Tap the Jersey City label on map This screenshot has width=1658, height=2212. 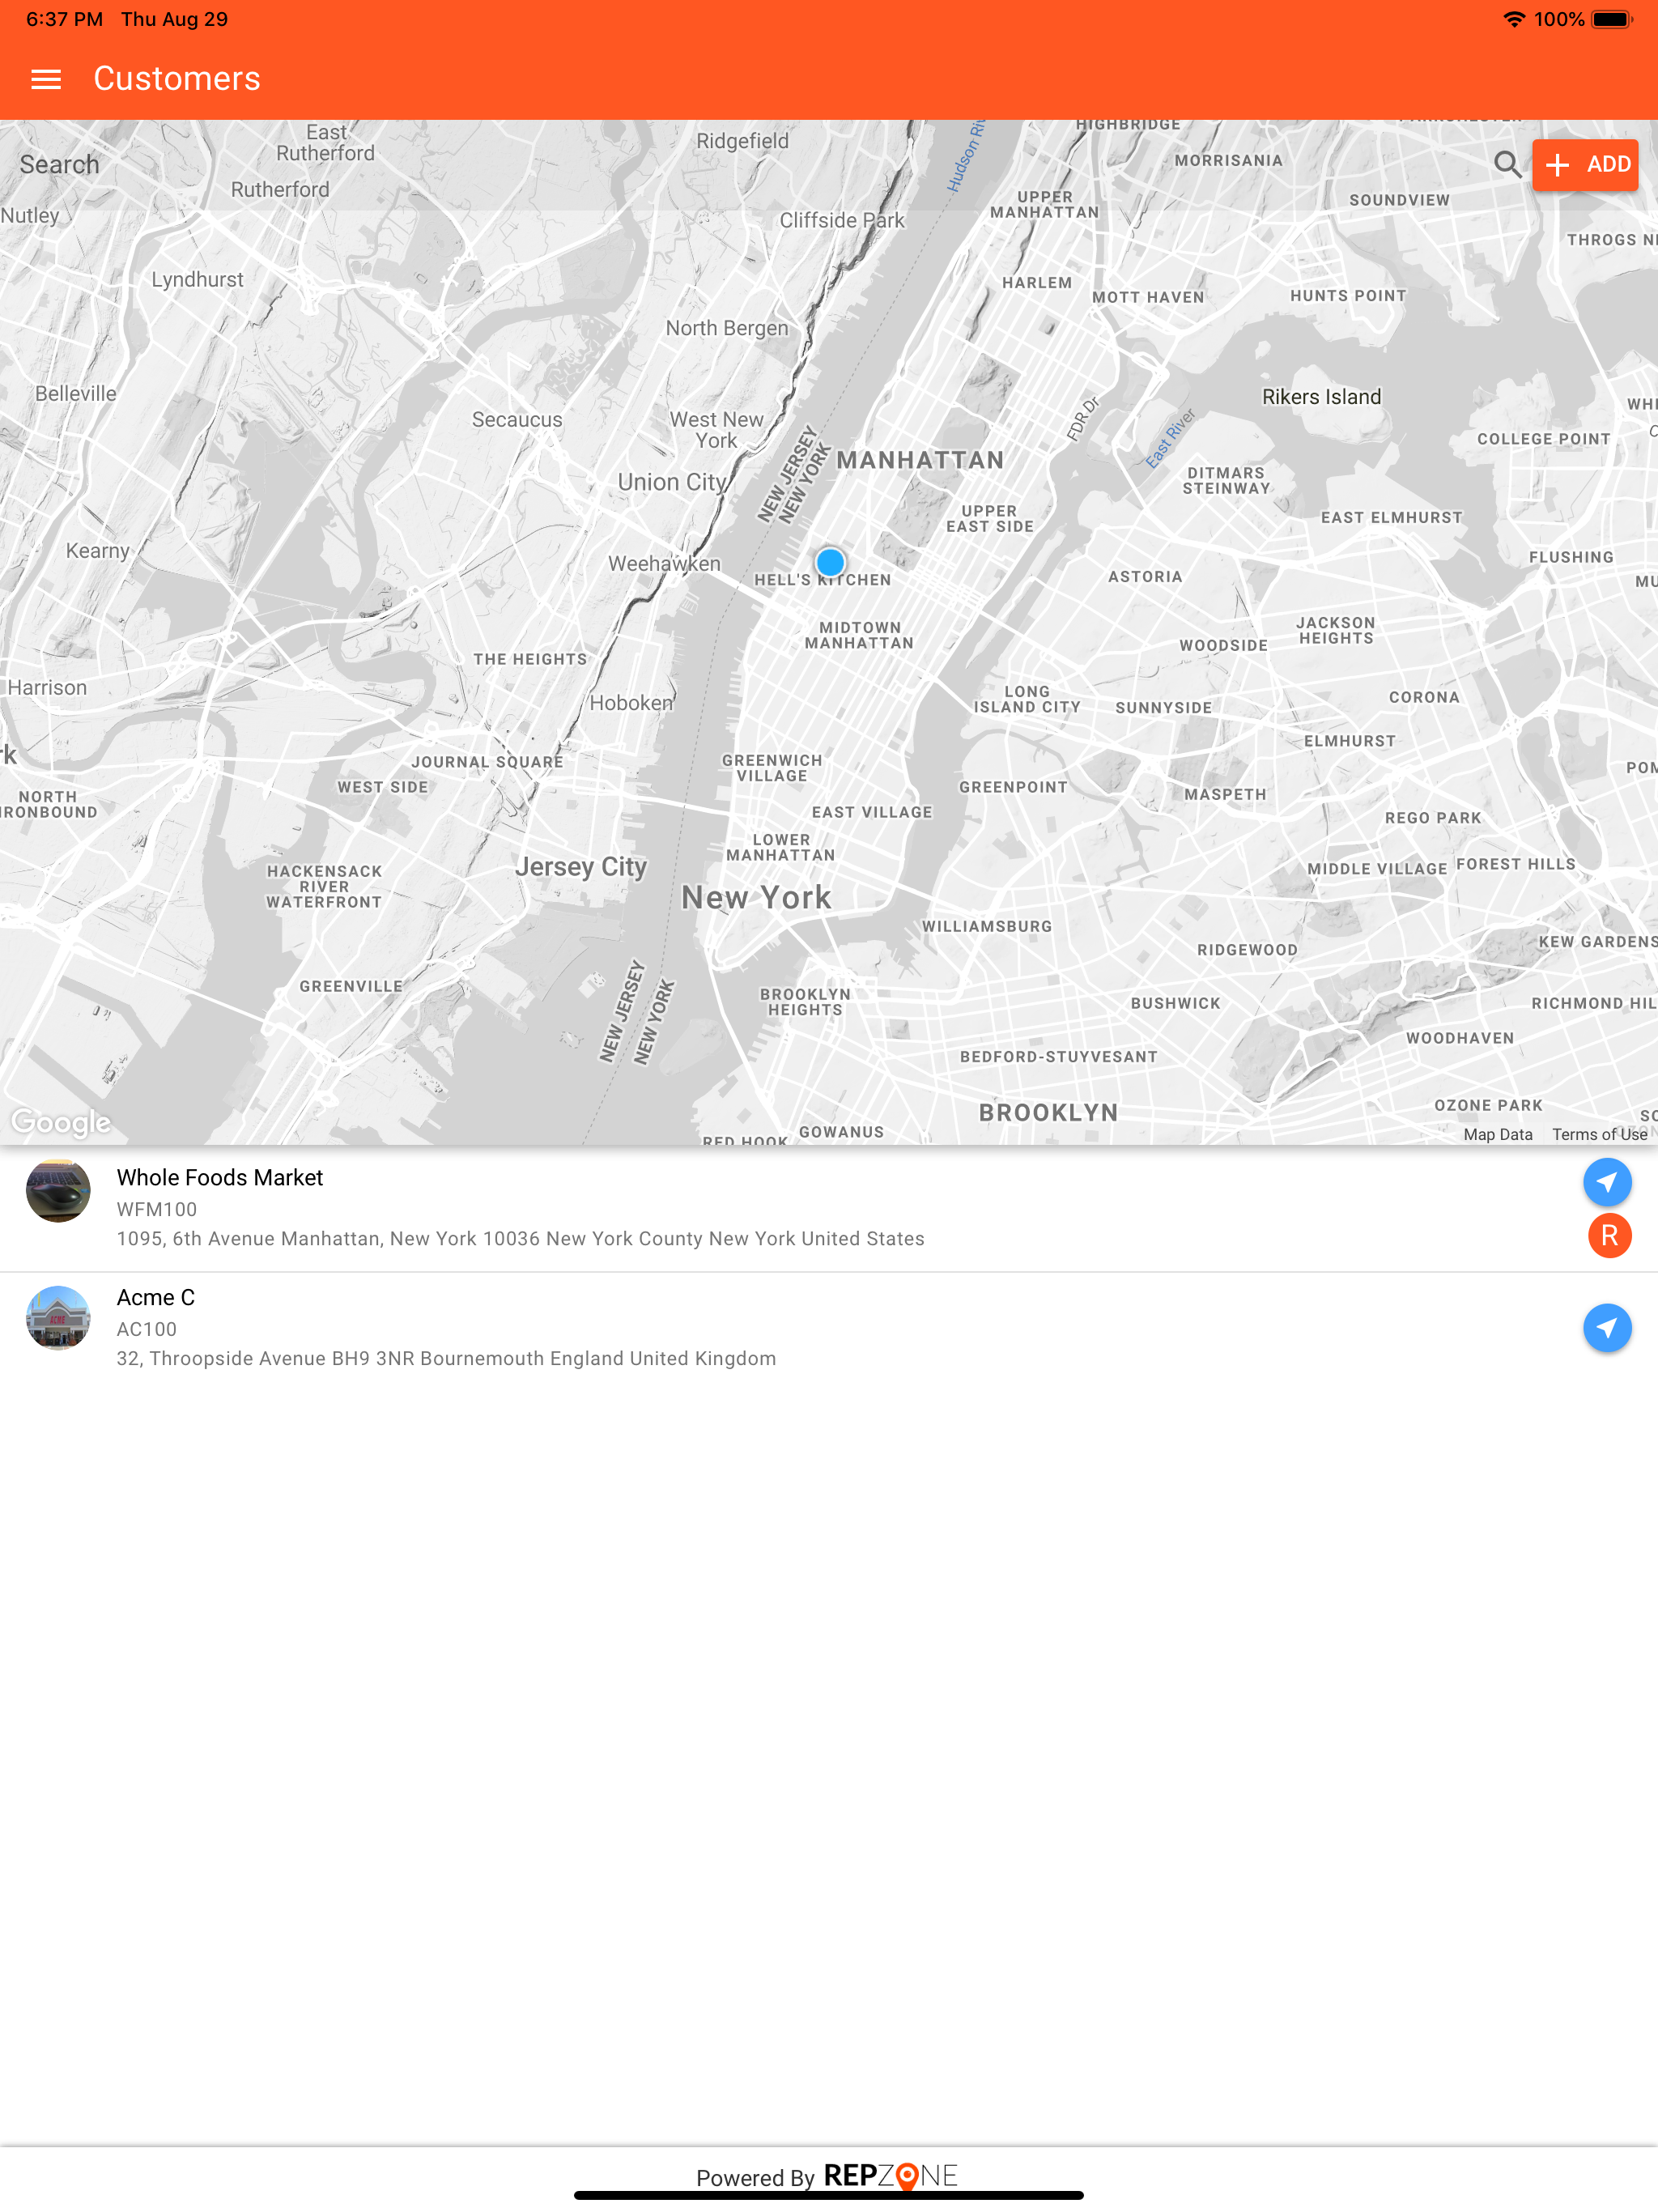point(581,867)
